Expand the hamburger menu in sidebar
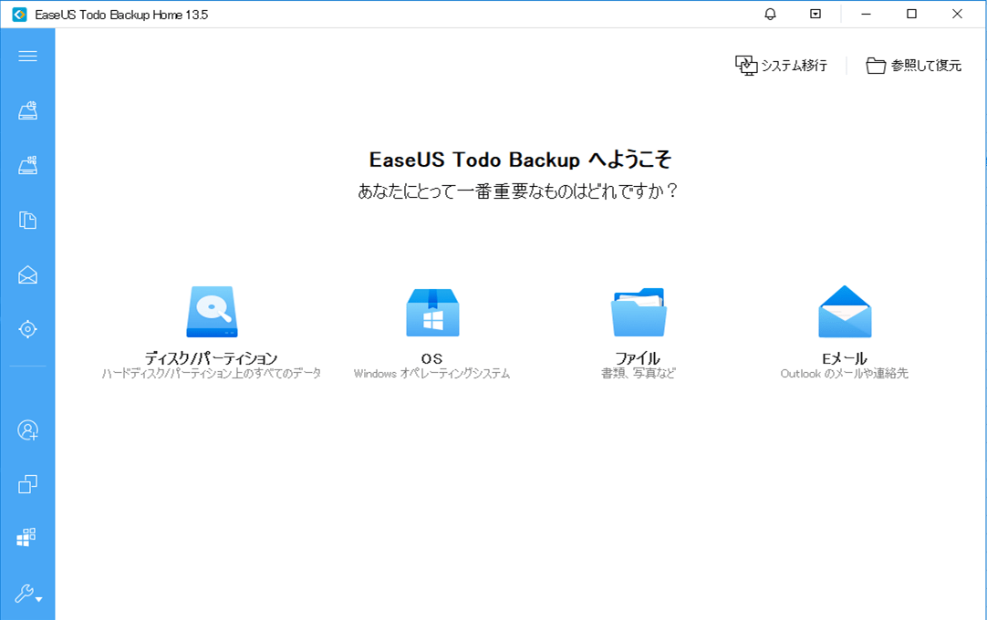This screenshot has height=620, width=987. [27, 57]
